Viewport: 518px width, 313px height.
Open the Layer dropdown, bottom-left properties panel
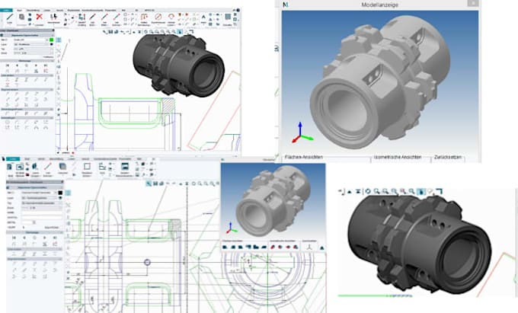tap(40, 198)
